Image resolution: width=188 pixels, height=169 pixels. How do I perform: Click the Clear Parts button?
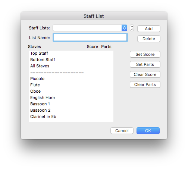coord(145,84)
